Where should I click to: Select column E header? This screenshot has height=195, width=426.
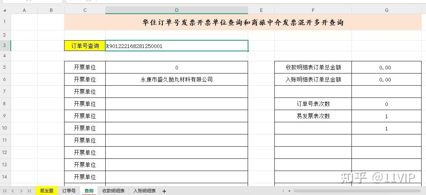pos(261,10)
